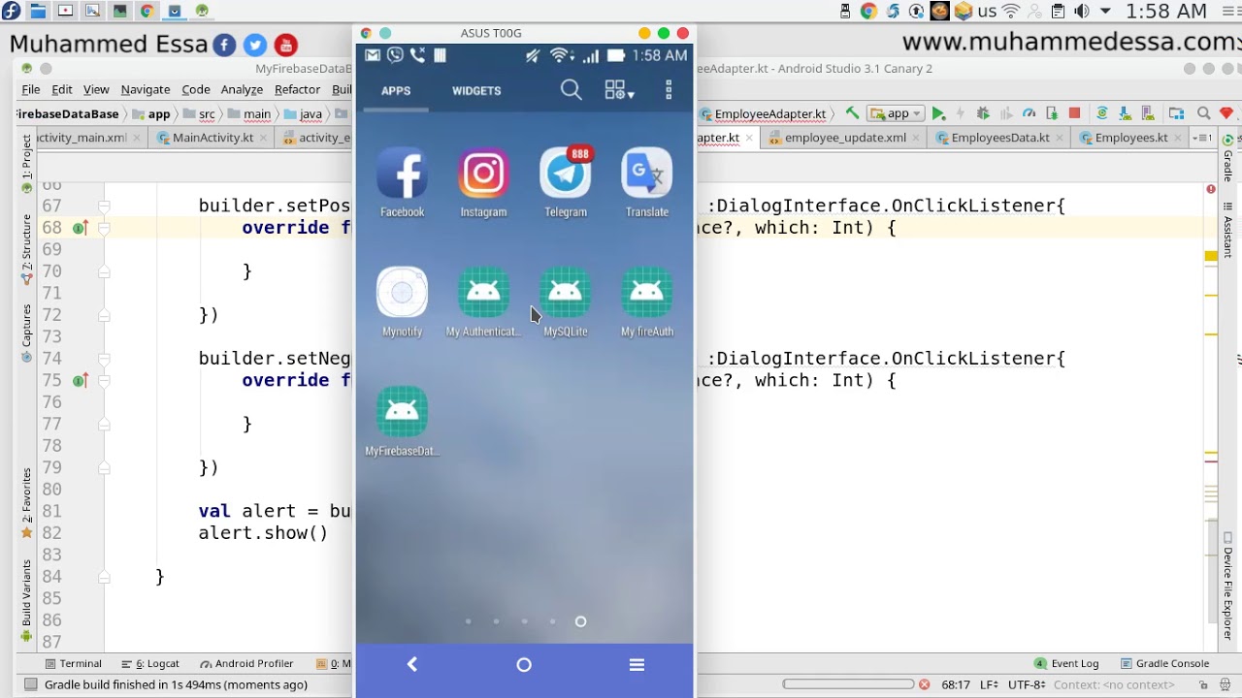The image size is (1242, 698).
Task: Collapse code fold at line 67
Action: tap(104, 206)
